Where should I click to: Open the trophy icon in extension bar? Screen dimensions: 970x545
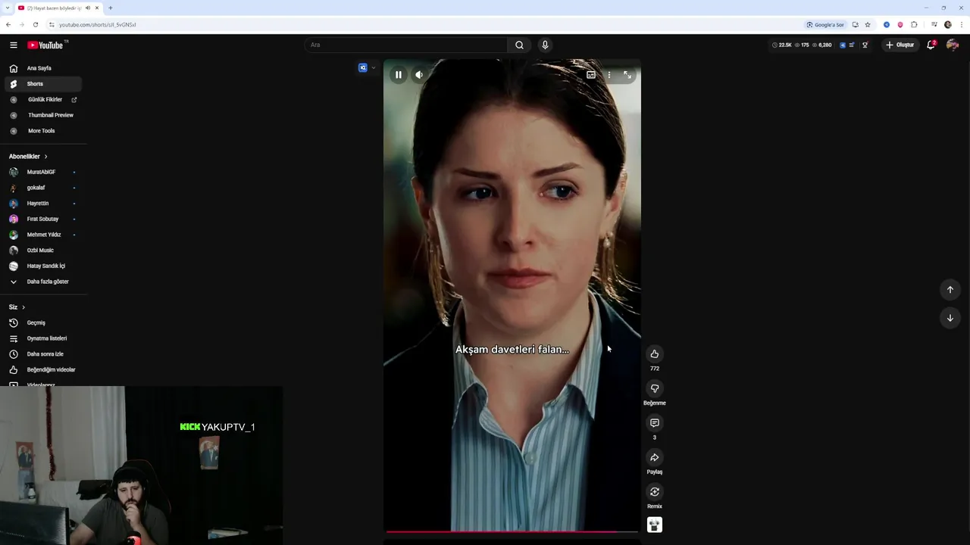point(865,45)
